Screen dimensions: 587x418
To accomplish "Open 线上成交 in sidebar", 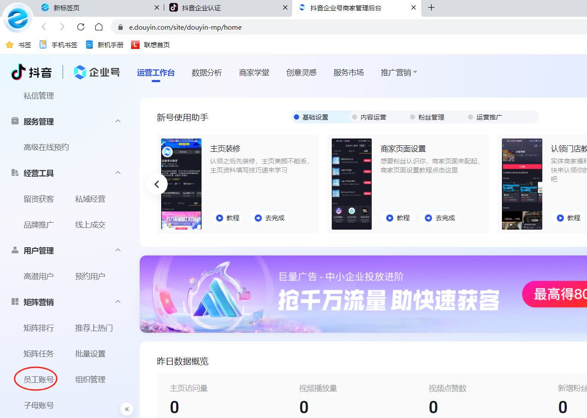I will tap(90, 225).
